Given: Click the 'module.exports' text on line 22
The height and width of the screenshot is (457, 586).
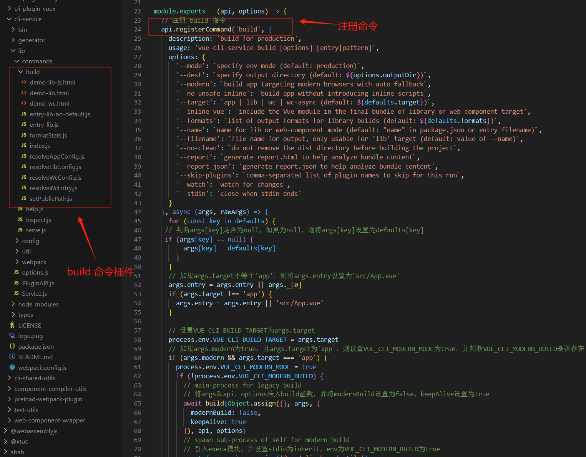Looking at the screenshot, I should tap(179, 11).
